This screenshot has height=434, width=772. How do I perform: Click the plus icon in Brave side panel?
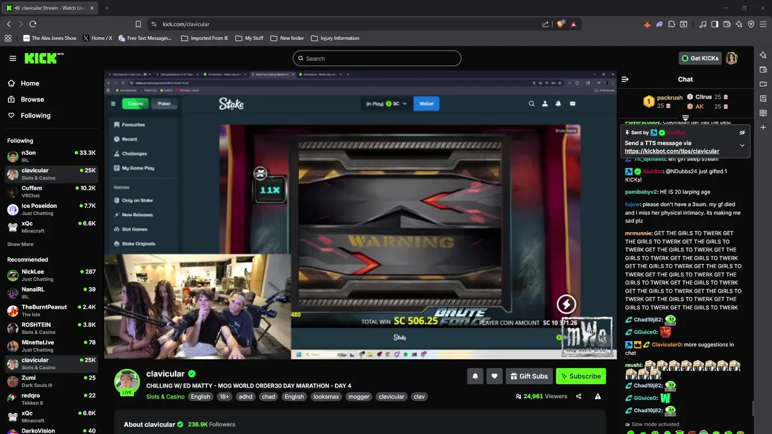coord(763,127)
